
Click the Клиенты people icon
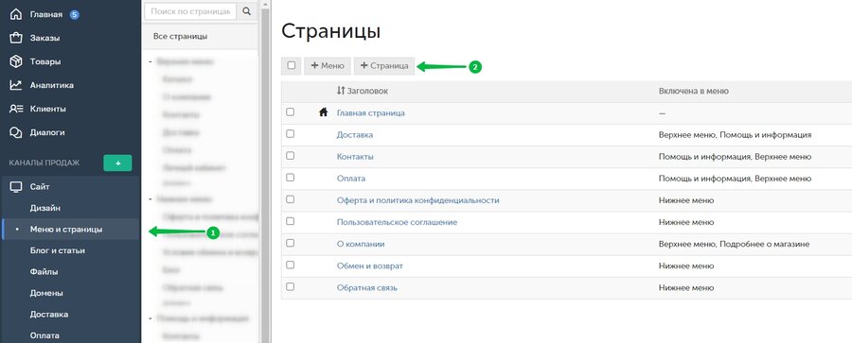click(16, 109)
